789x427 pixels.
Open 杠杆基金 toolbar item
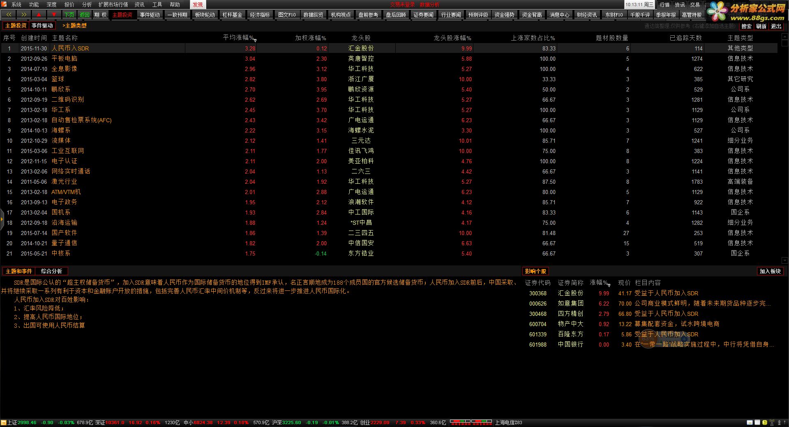(233, 15)
